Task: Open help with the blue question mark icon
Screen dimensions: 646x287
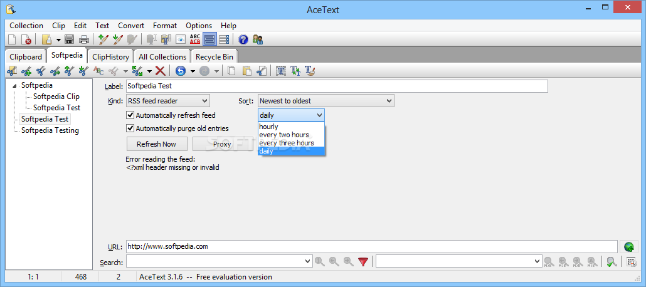Action: point(243,39)
